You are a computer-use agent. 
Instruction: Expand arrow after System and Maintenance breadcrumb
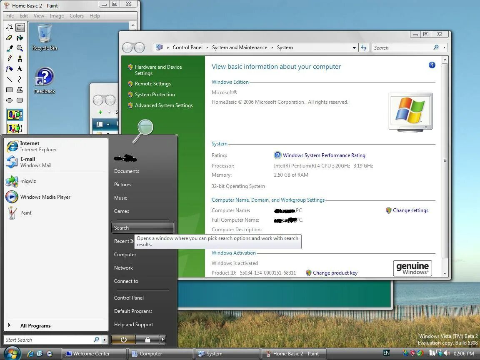coord(272,47)
